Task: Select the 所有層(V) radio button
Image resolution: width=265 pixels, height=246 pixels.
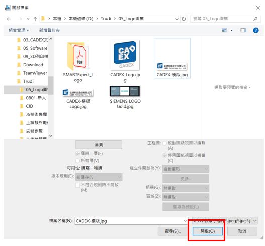Action: 77,161
